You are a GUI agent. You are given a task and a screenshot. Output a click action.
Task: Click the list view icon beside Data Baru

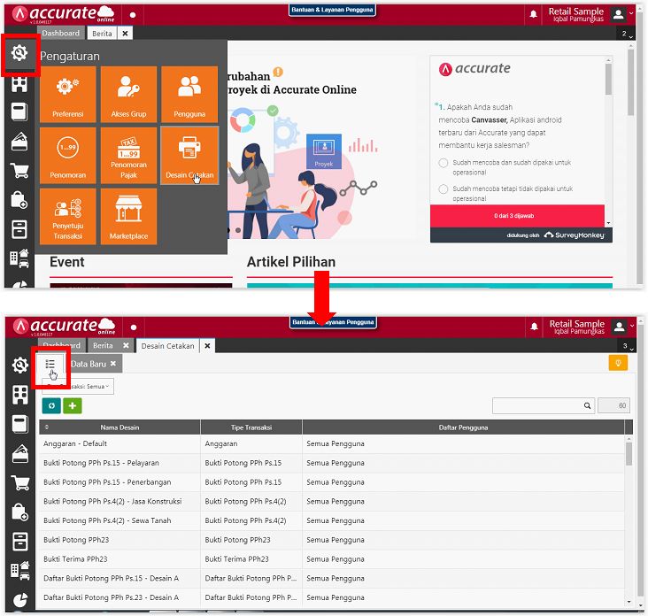click(x=50, y=364)
